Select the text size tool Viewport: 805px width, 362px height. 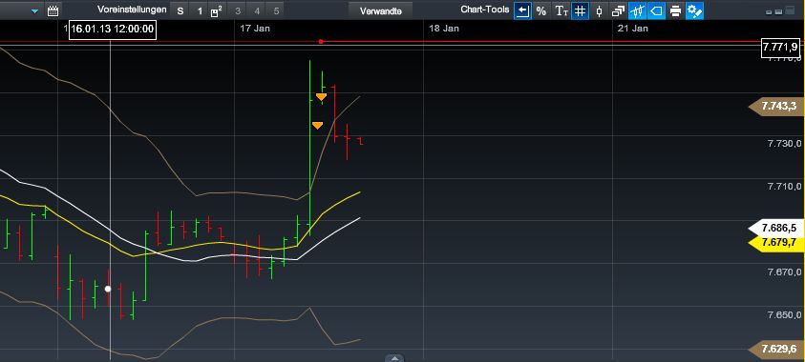pos(561,10)
